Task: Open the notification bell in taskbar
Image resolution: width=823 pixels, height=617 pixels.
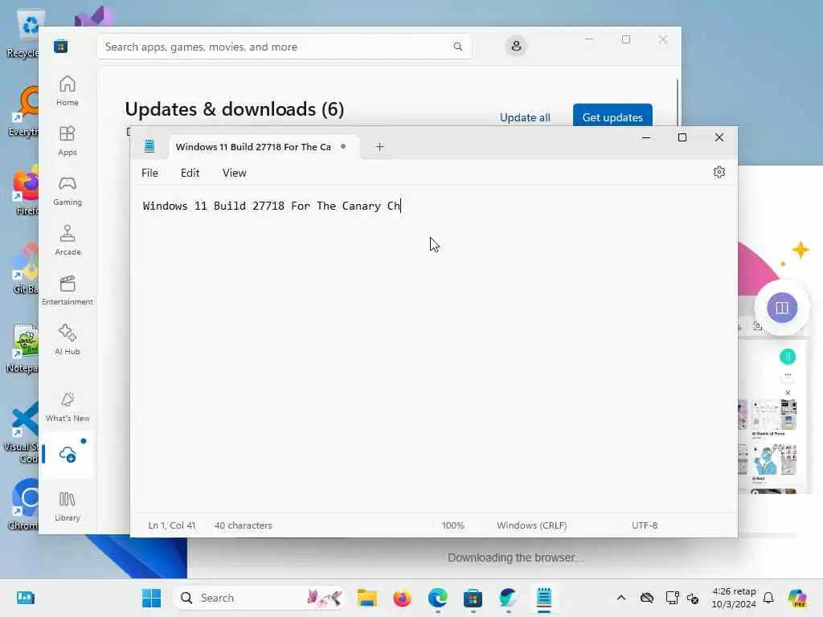Action: [x=768, y=598]
